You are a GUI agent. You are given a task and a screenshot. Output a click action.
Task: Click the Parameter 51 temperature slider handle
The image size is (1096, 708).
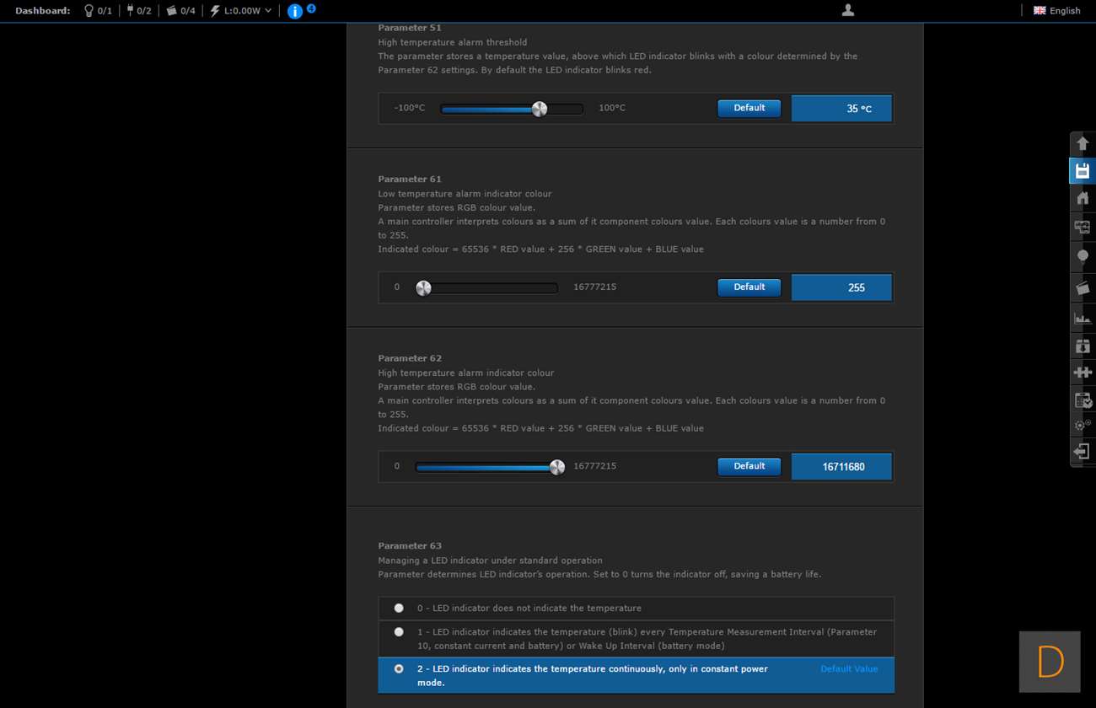click(x=540, y=109)
